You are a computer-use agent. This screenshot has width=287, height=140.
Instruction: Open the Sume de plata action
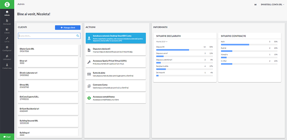click(x=115, y=74)
